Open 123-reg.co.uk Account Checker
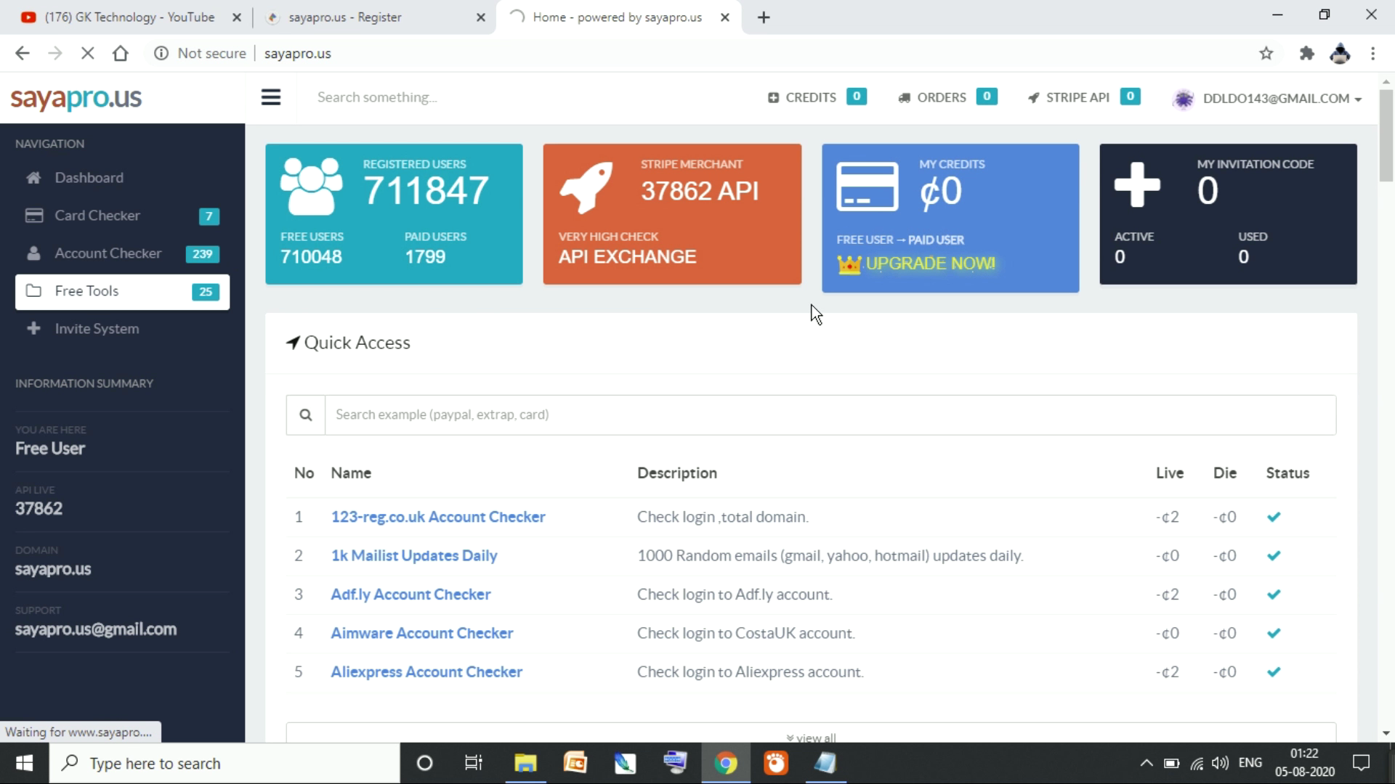1395x784 pixels. click(x=438, y=517)
